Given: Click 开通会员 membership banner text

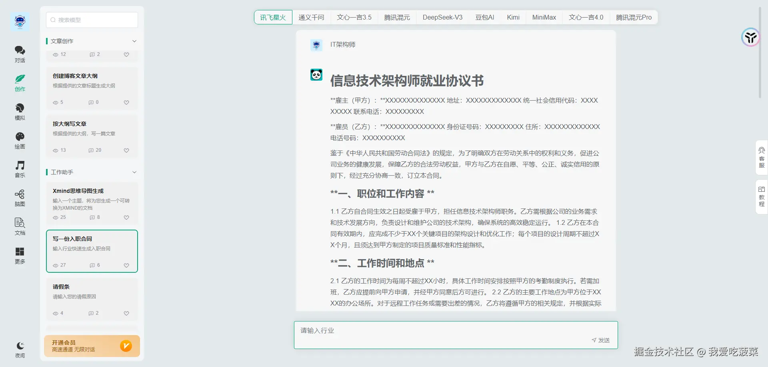Looking at the screenshot, I should coord(64,342).
